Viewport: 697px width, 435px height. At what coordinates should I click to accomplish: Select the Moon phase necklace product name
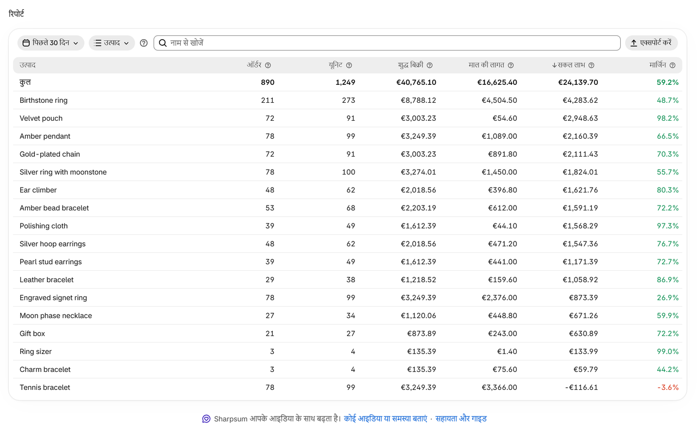point(56,315)
